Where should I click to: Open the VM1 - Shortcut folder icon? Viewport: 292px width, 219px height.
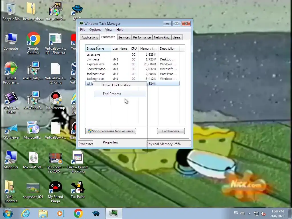click(x=11, y=191)
